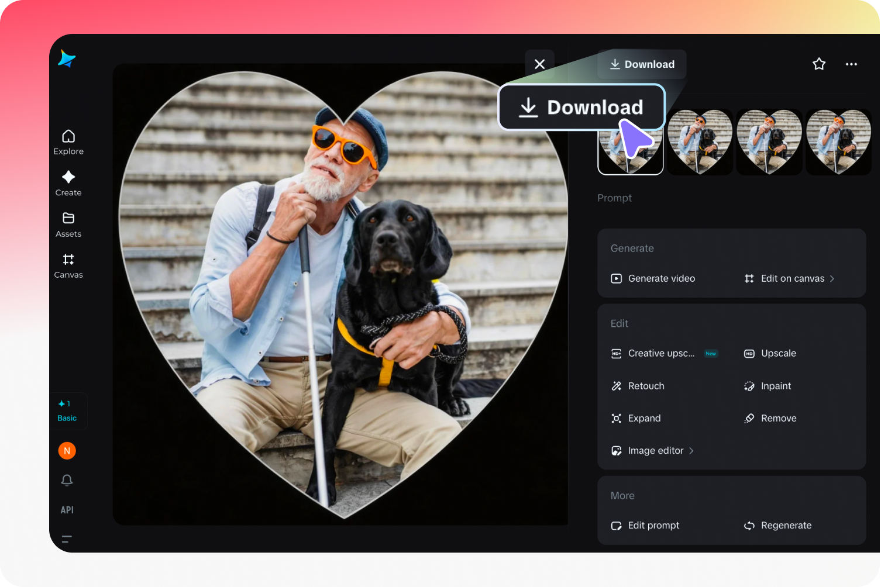
Task: Click the "Prompt" label
Action: click(x=614, y=198)
